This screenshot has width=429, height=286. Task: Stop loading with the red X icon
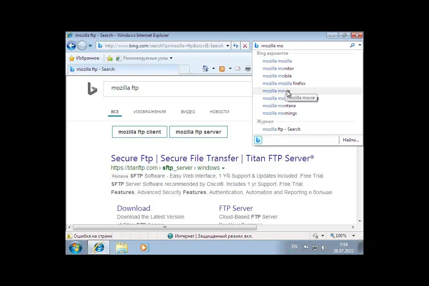point(245,46)
